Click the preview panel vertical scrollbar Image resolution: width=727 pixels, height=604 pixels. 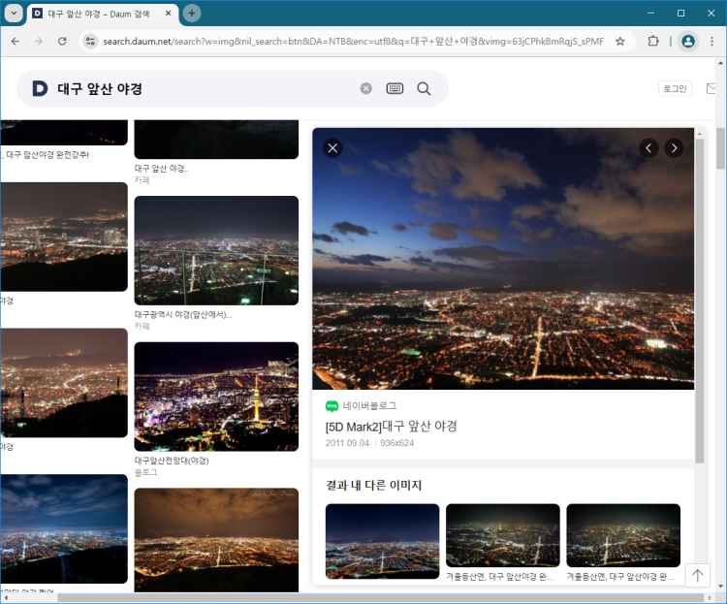coord(700,301)
